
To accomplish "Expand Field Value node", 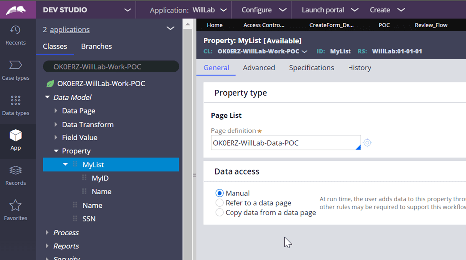I will click(56, 137).
